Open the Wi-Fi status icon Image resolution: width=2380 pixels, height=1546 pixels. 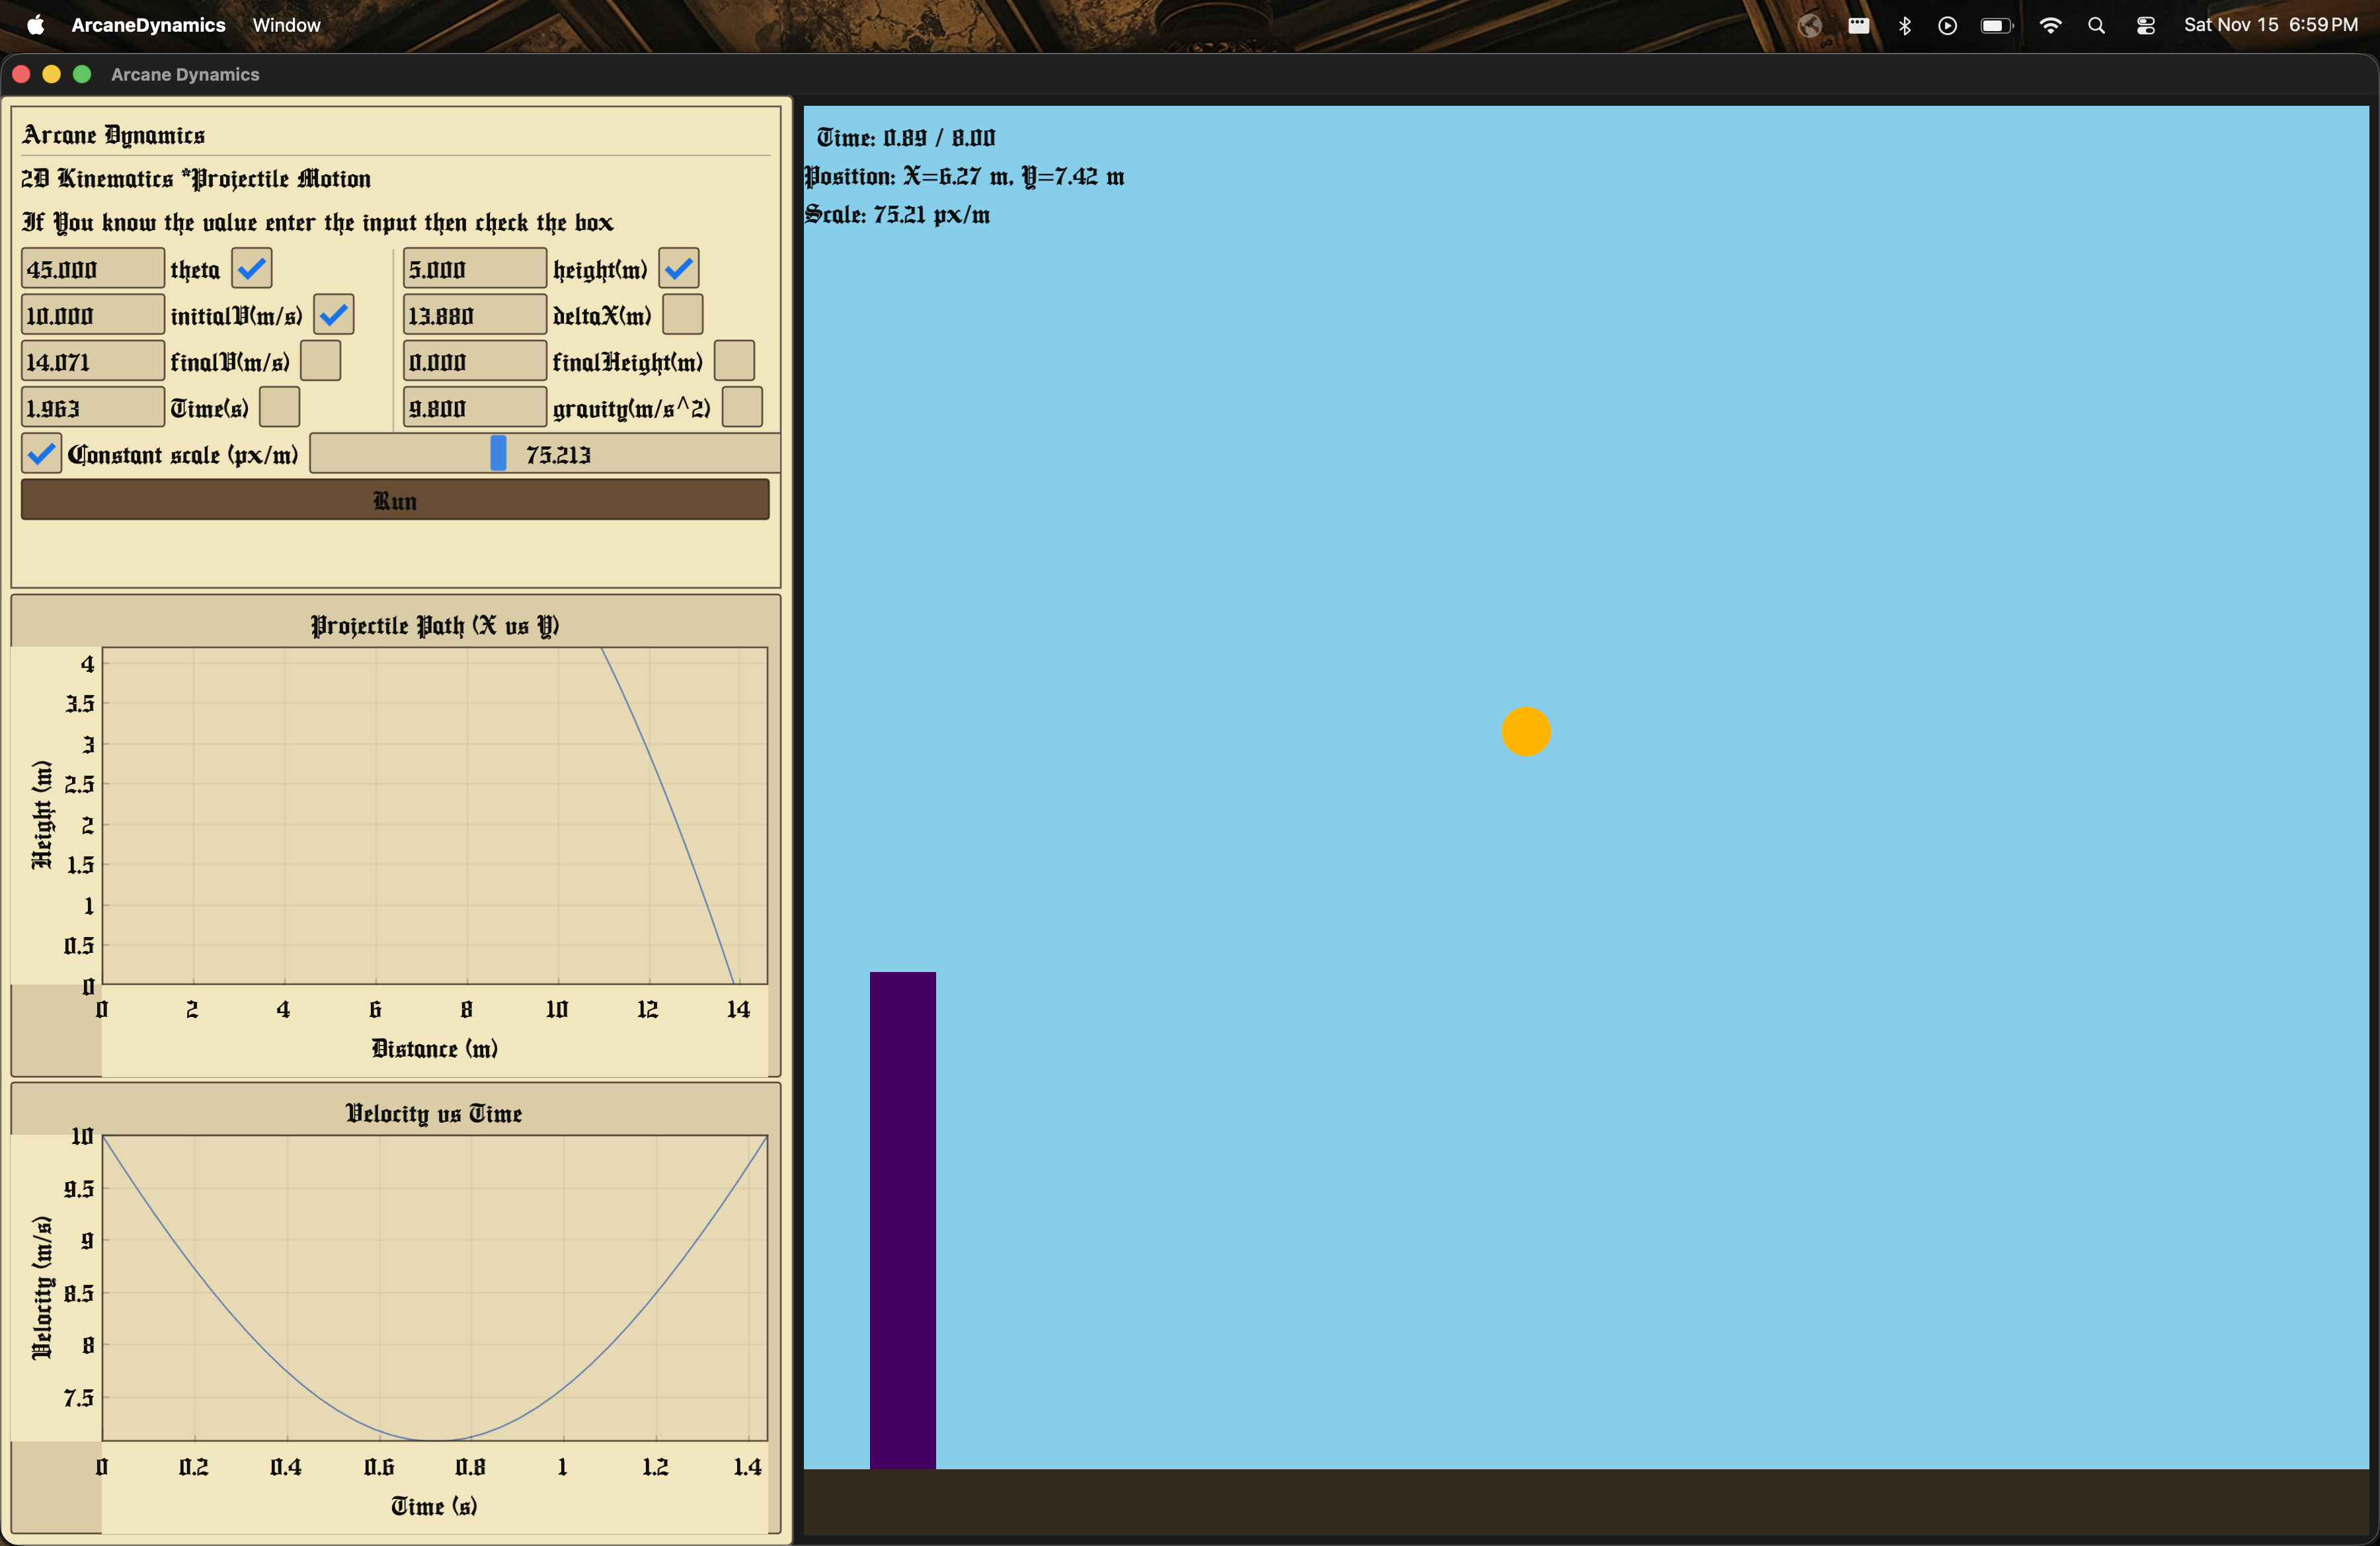coord(2049,26)
